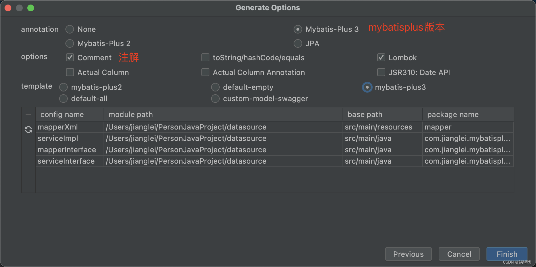Click the package name cell of serviceInterface row
536x267 pixels.
click(468, 161)
